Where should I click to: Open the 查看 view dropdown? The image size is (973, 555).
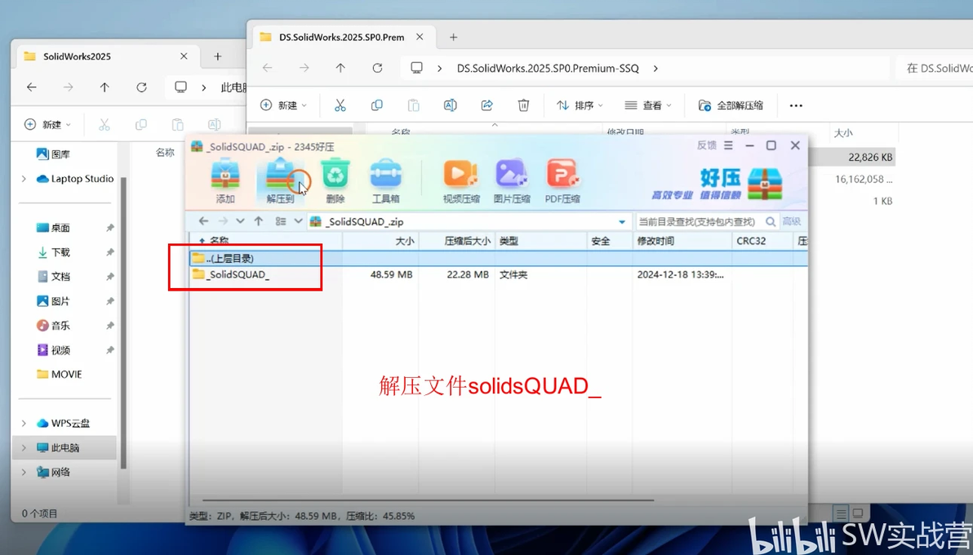click(648, 105)
